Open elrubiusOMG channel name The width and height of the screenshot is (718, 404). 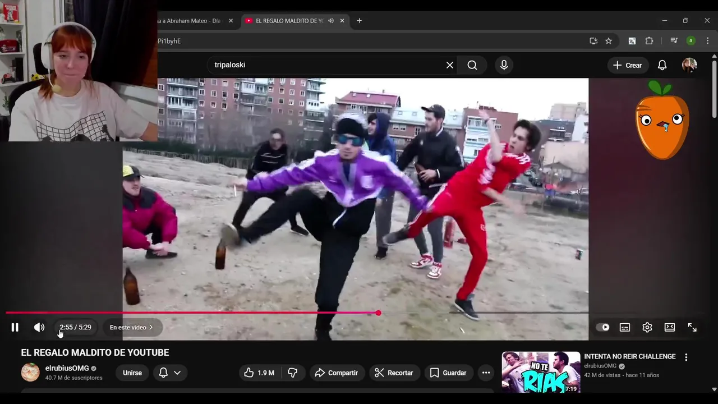[67, 368]
